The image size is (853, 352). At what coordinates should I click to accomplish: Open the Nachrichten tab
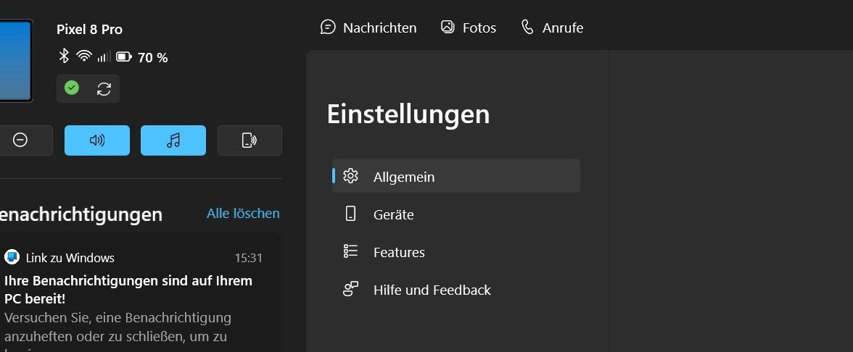(368, 28)
